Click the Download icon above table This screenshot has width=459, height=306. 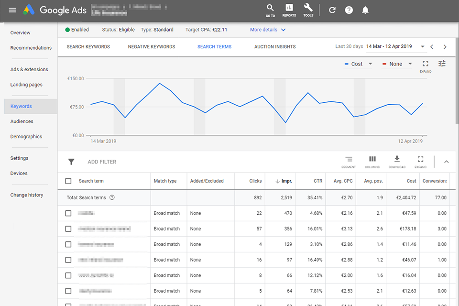[x=397, y=161]
